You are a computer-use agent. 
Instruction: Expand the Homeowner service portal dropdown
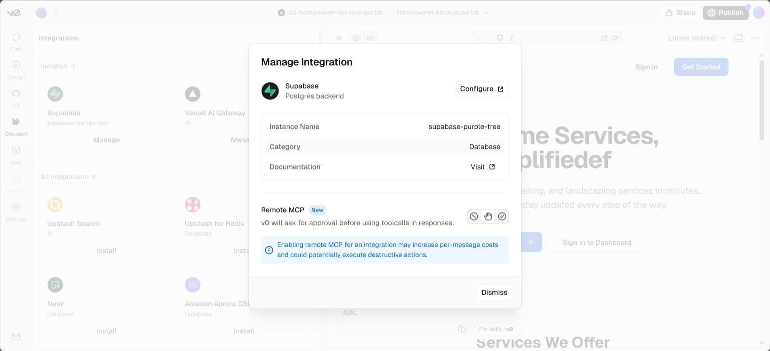click(486, 12)
